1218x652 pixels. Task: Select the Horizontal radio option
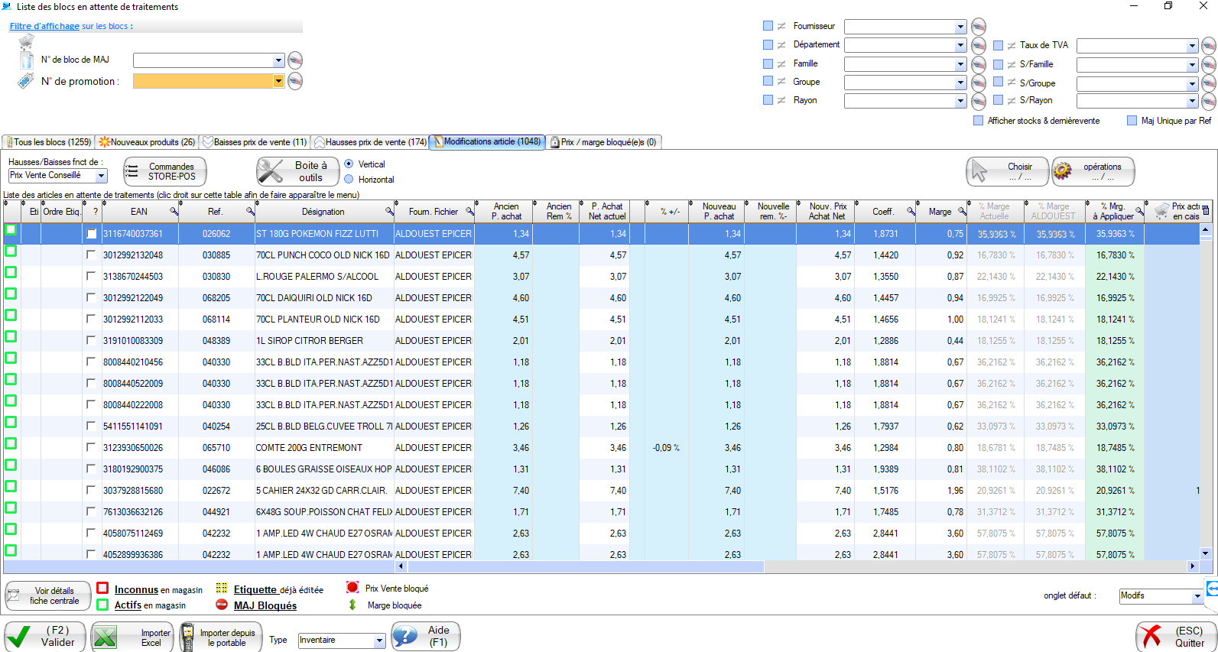(x=349, y=180)
